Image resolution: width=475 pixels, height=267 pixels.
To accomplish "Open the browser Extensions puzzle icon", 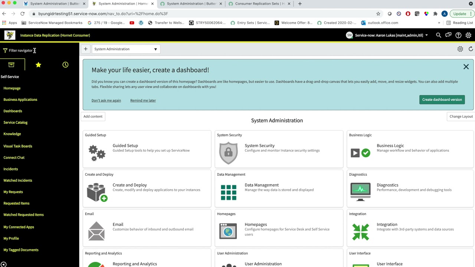I will point(435,14).
